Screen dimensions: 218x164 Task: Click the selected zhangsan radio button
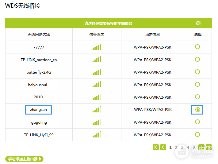(197, 110)
